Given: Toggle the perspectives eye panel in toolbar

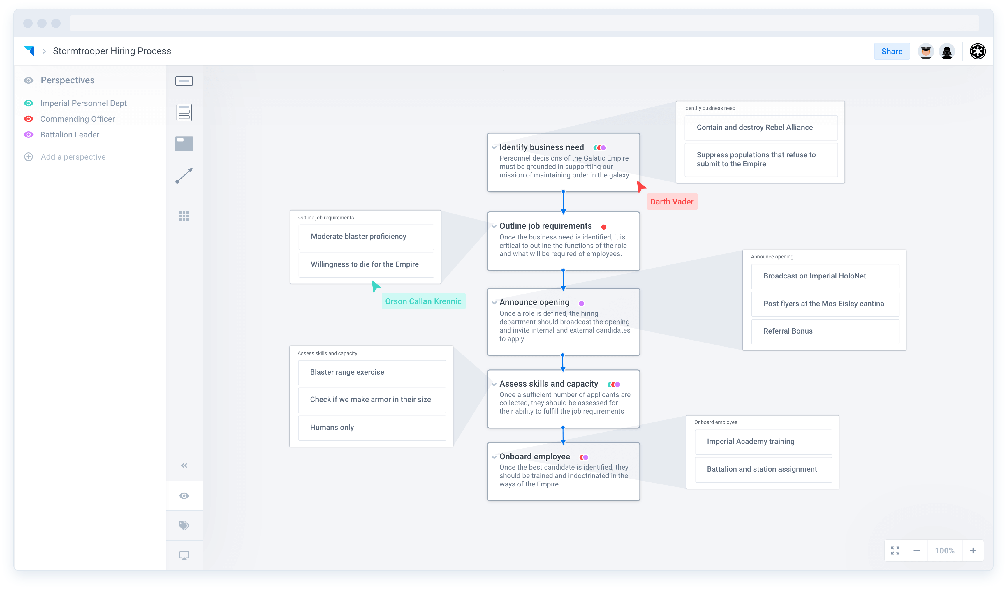Looking at the screenshot, I should coord(184,495).
